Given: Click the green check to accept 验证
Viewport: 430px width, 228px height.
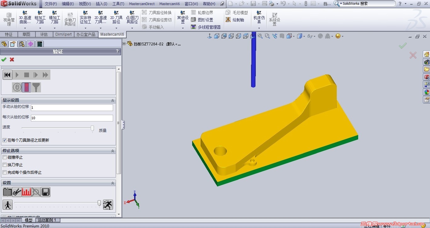Looking at the screenshot, I should 4,59.
